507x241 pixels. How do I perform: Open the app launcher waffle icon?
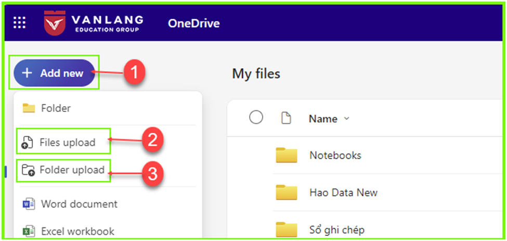19,23
